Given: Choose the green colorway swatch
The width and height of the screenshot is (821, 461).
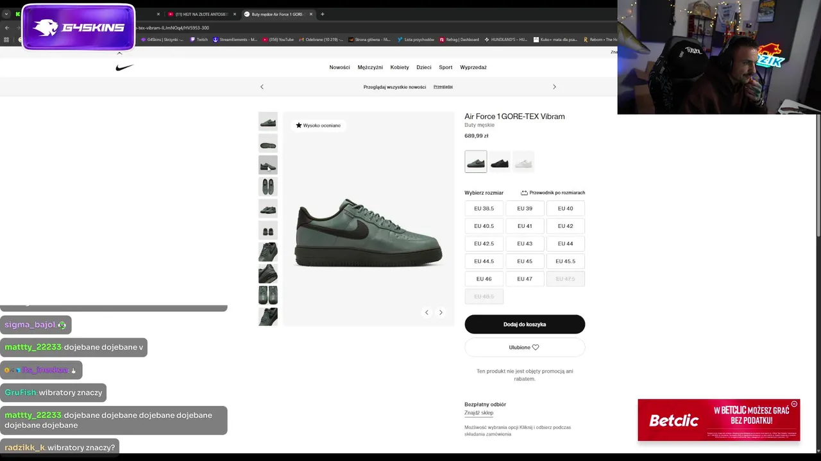Looking at the screenshot, I should pos(476,162).
